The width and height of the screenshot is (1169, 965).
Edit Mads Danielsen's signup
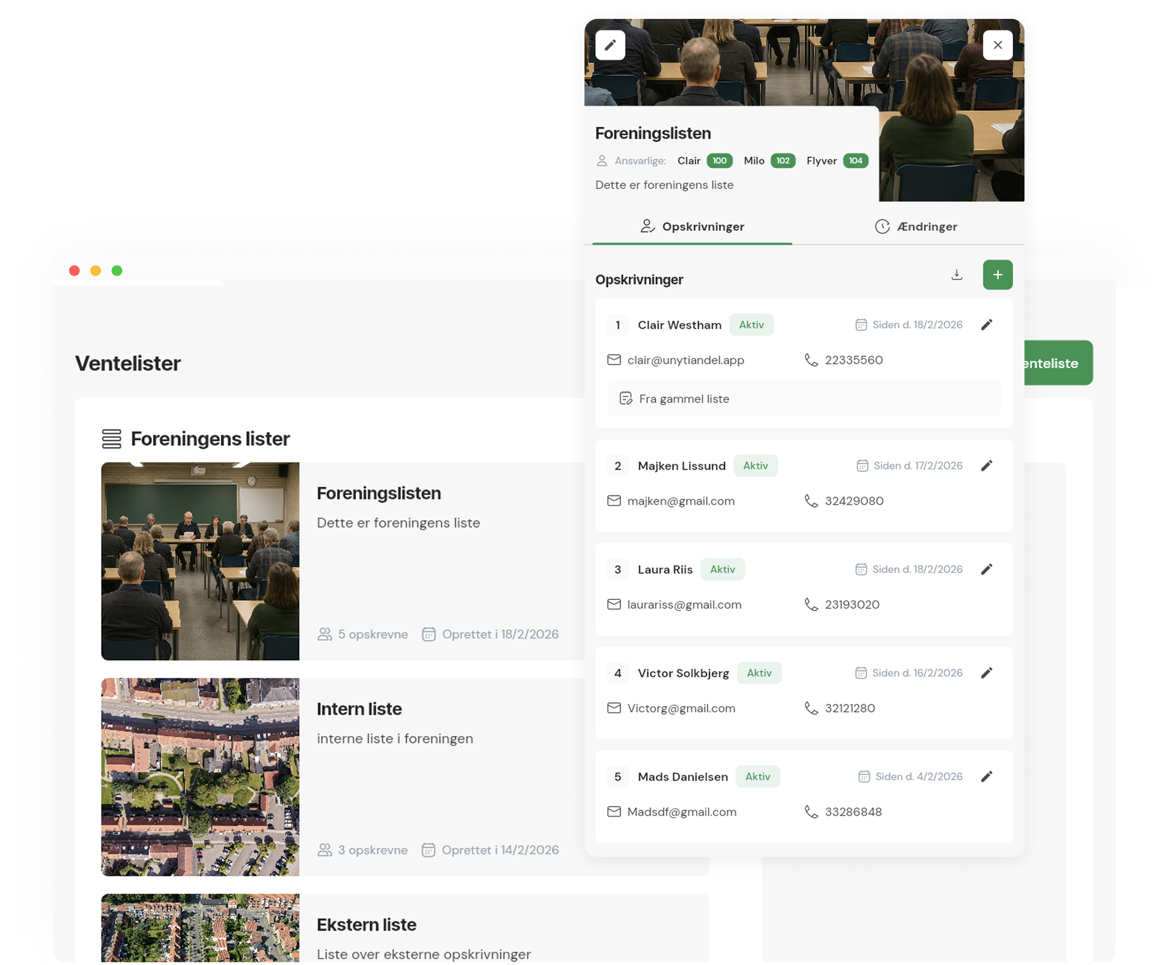986,777
